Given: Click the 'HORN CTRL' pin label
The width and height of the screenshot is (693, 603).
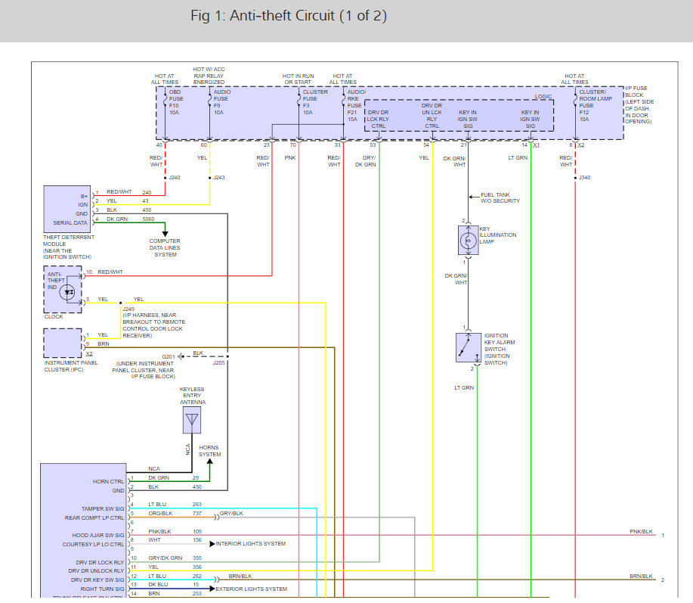Looking at the screenshot, I should point(108,482).
